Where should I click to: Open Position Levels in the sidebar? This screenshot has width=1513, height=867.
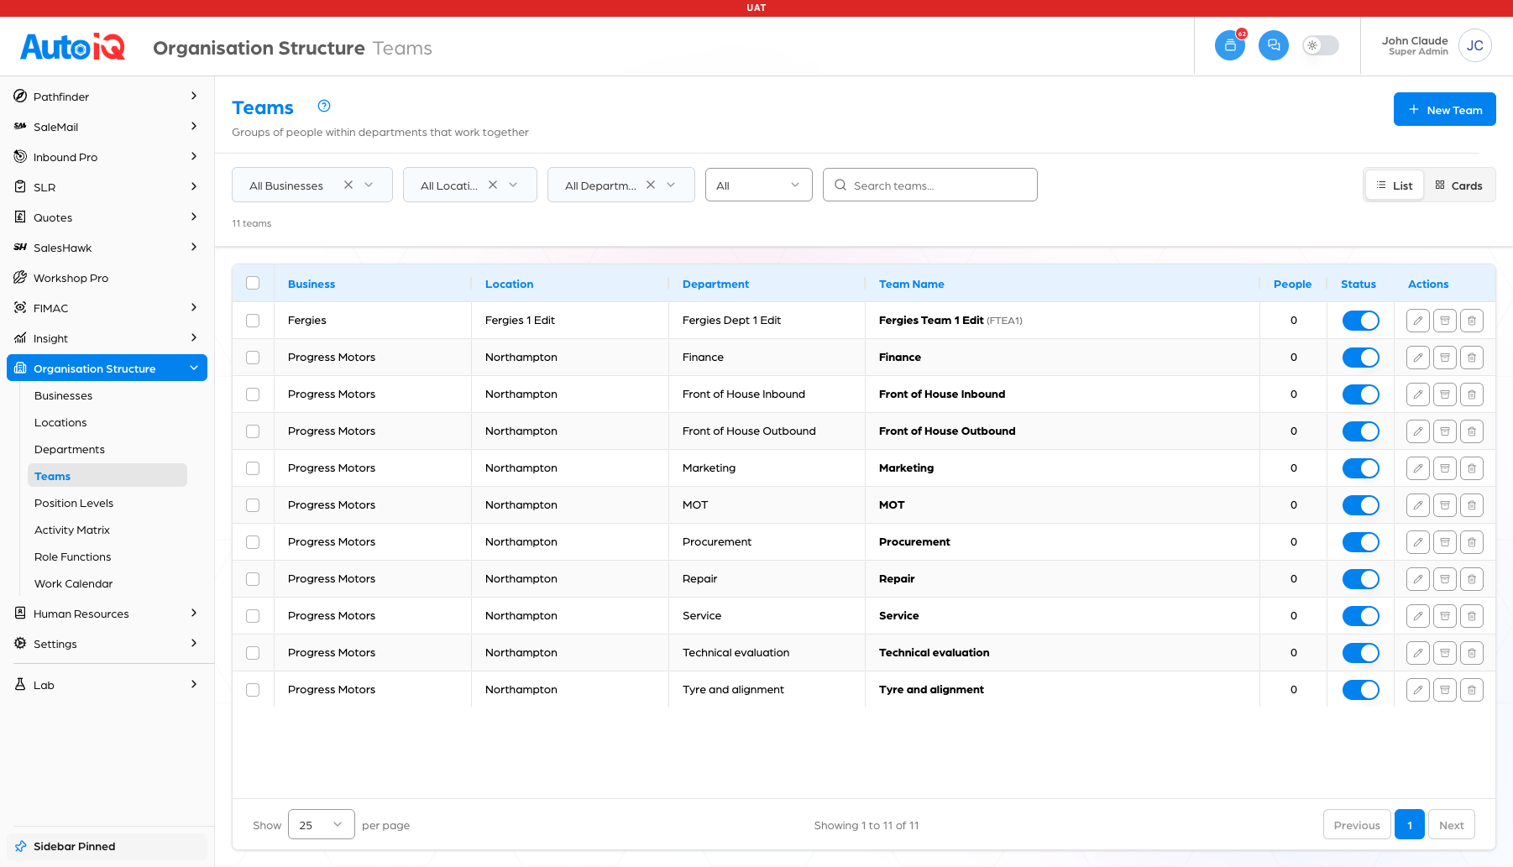pyautogui.click(x=74, y=503)
